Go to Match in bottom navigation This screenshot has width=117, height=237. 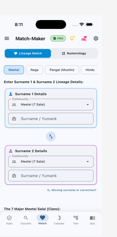pyautogui.click(x=42, y=220)
